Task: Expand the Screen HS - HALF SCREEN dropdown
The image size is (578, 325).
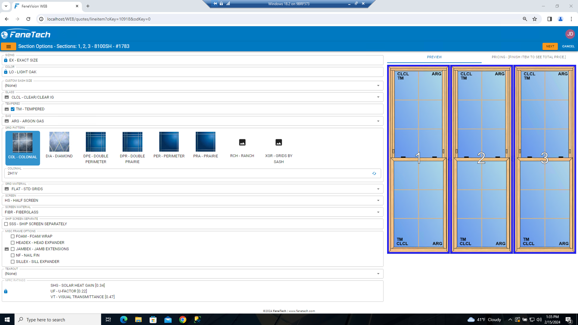Action: pyautogui.click(x=378, y=200)
